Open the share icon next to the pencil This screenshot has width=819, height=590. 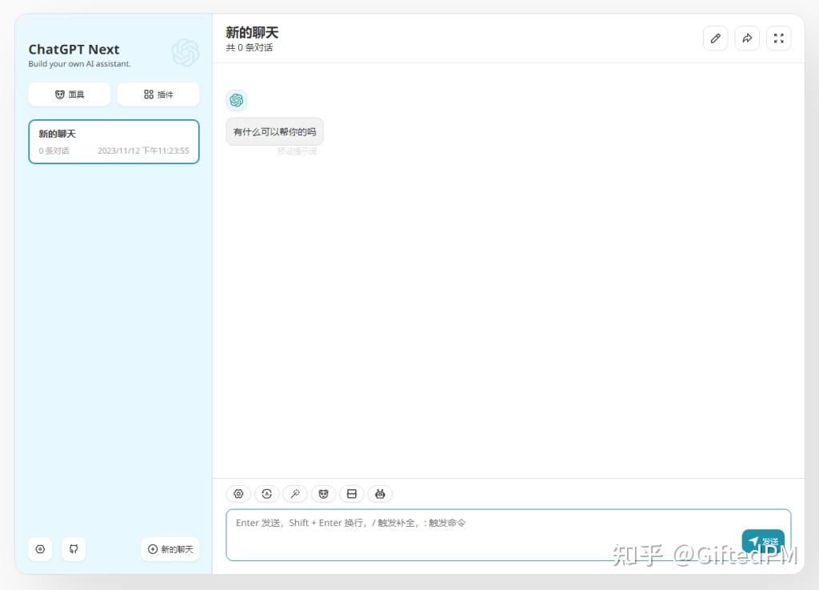pos(747,38)
